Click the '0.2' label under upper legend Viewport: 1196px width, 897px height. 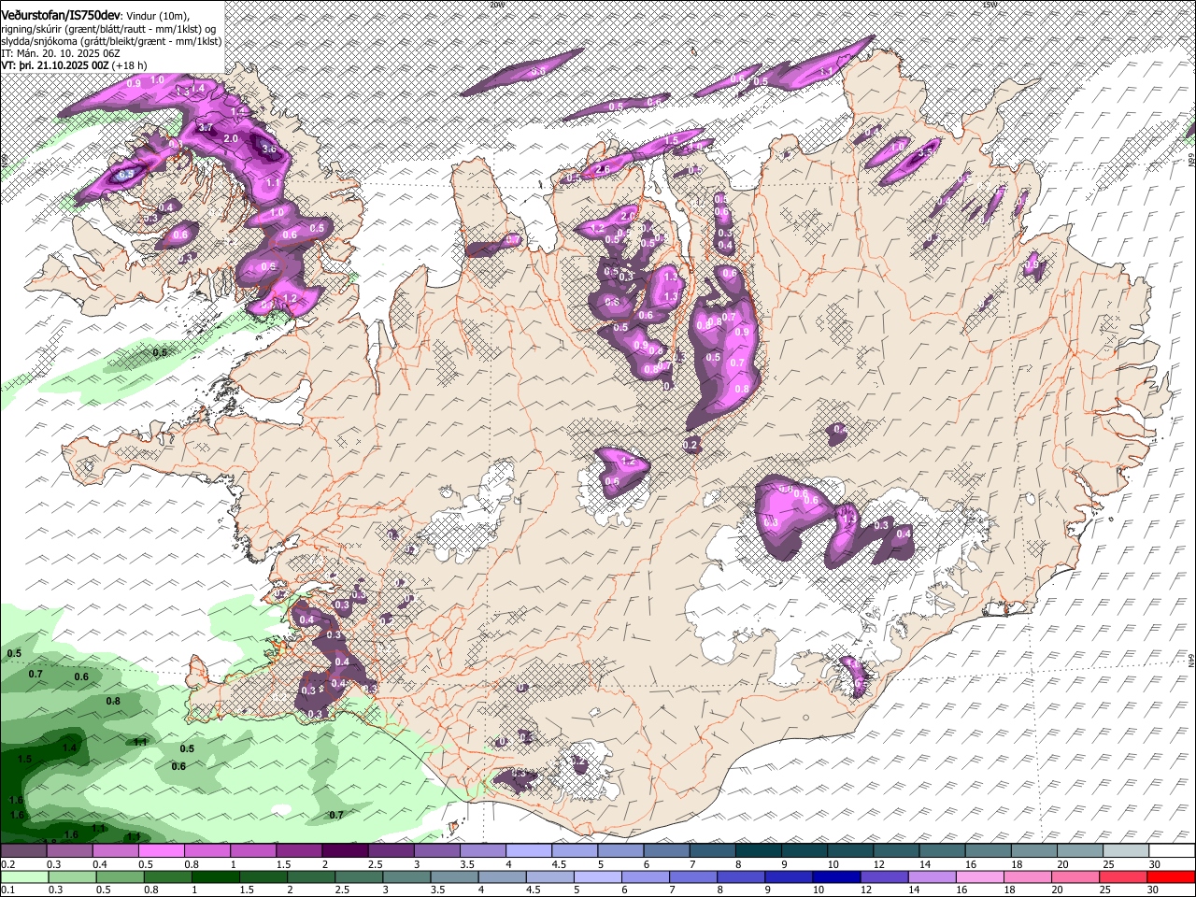(x=7, y=864)
